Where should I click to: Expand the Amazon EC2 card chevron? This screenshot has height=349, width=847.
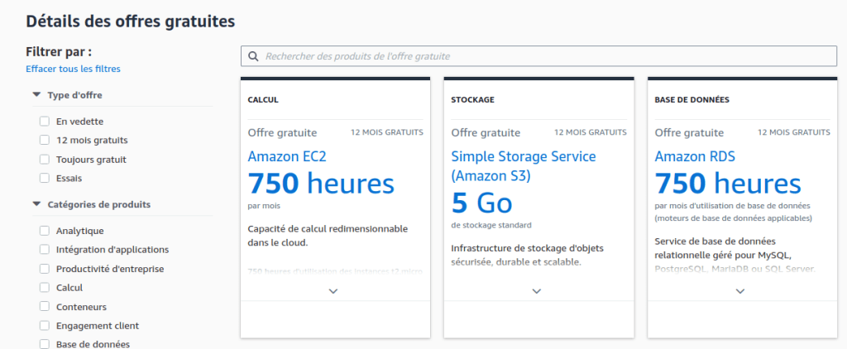point(333,291)
